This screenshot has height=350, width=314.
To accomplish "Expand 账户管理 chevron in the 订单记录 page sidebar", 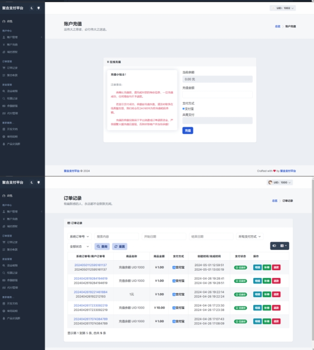I will (x=41, y=212).
